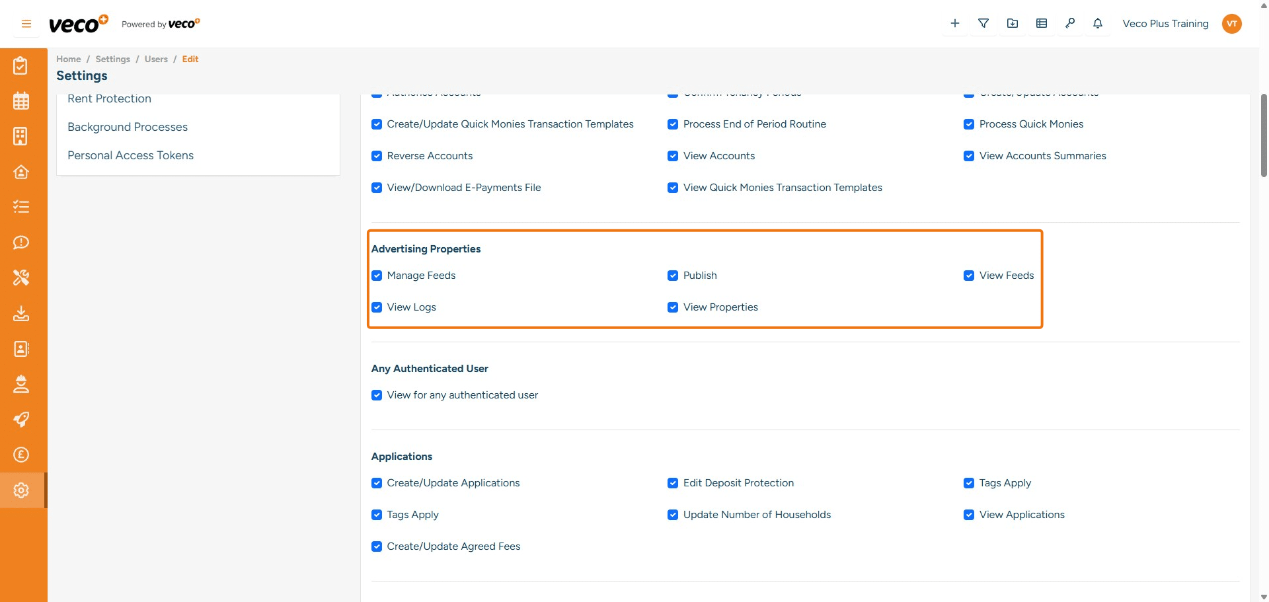Click the key icon in the top toolbar
Screen dimensions: 1269x602
(1069, 24)
